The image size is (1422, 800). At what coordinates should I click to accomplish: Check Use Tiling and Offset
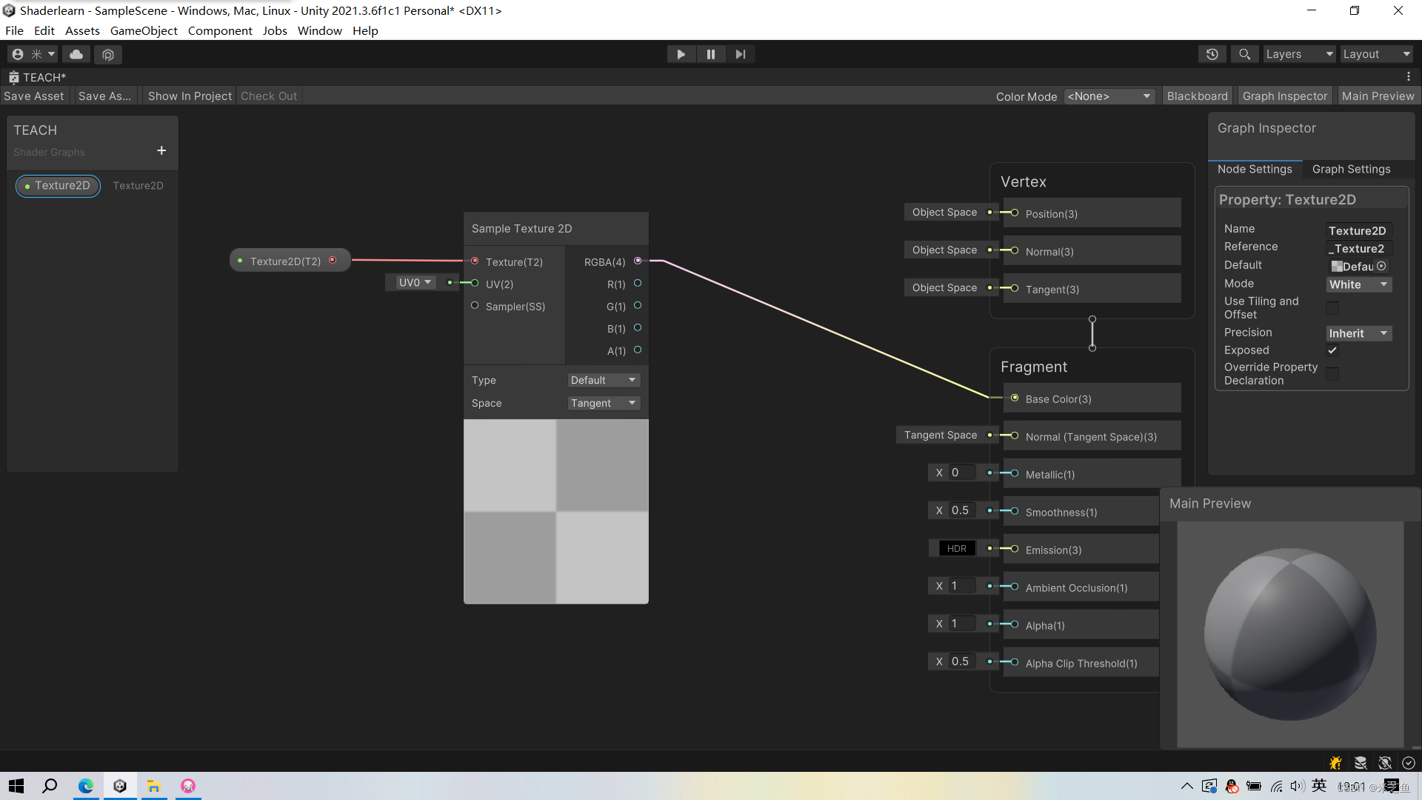[x=1332, y=307]
